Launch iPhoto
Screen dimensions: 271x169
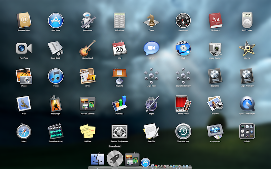tap(24, 76)
